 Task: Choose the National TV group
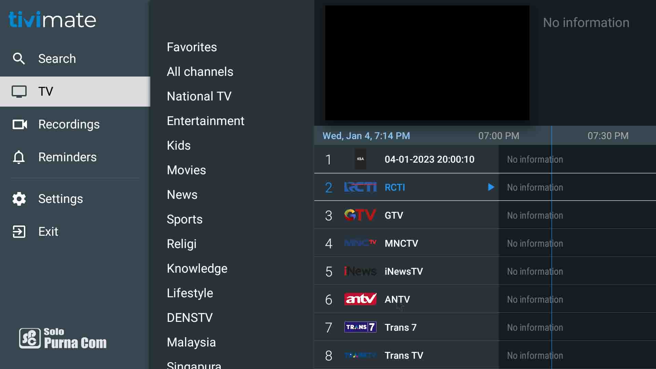pos(199,96)
